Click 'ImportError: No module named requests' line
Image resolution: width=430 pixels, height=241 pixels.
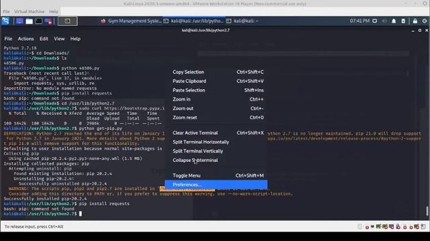pyautogui.click(x=50, y=88)
